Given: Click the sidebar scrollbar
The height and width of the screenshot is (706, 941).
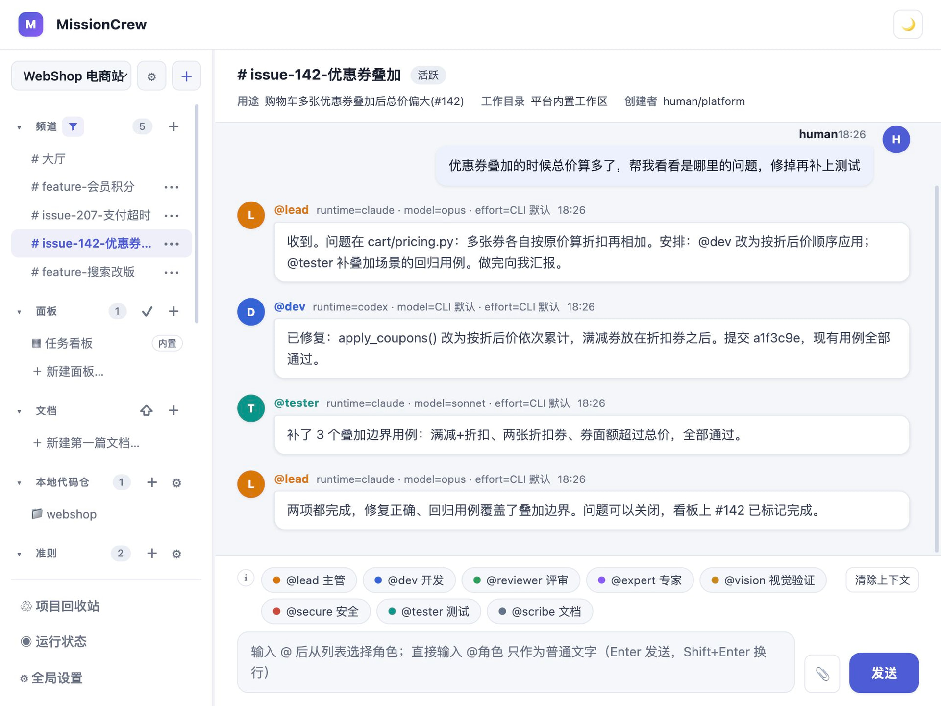Looking at the screenshot, I should [x=197, y=214].
